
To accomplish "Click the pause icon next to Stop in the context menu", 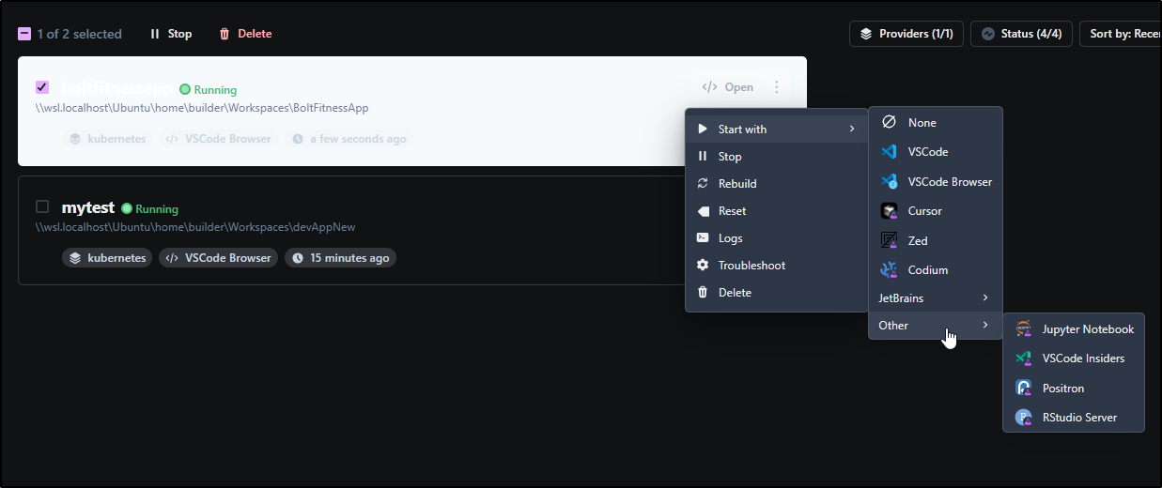I will (x=703, y=157).
